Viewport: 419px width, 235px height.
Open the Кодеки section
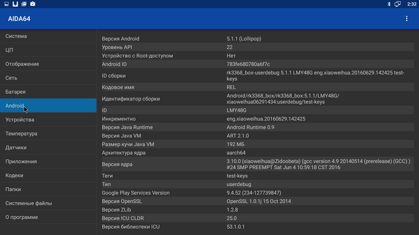pos(48,175)
